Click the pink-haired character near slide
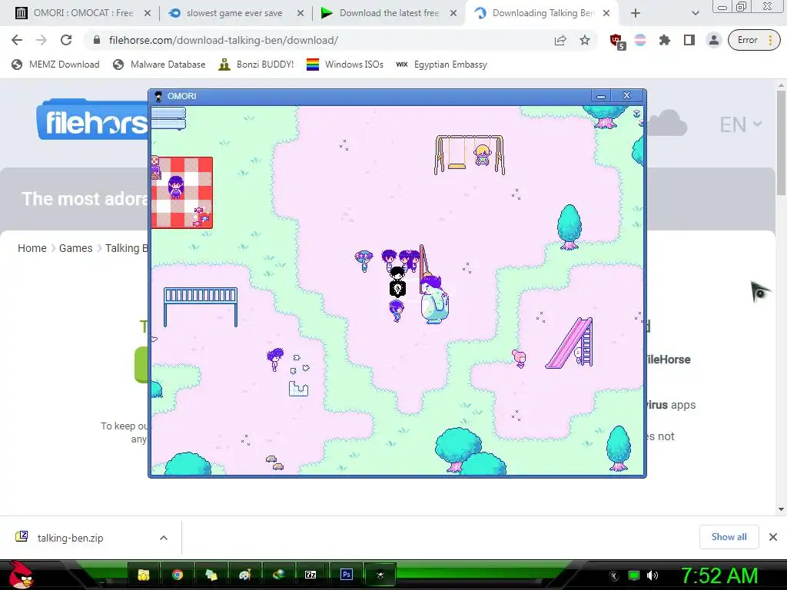 pos(520,358)
